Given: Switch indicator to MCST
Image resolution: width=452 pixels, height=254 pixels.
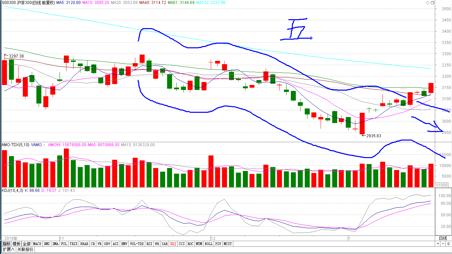Looking at the screenshot, I should click(x=228, y=244).
